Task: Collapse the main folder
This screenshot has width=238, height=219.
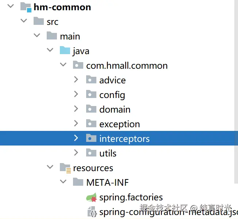Action: [37, 35]
